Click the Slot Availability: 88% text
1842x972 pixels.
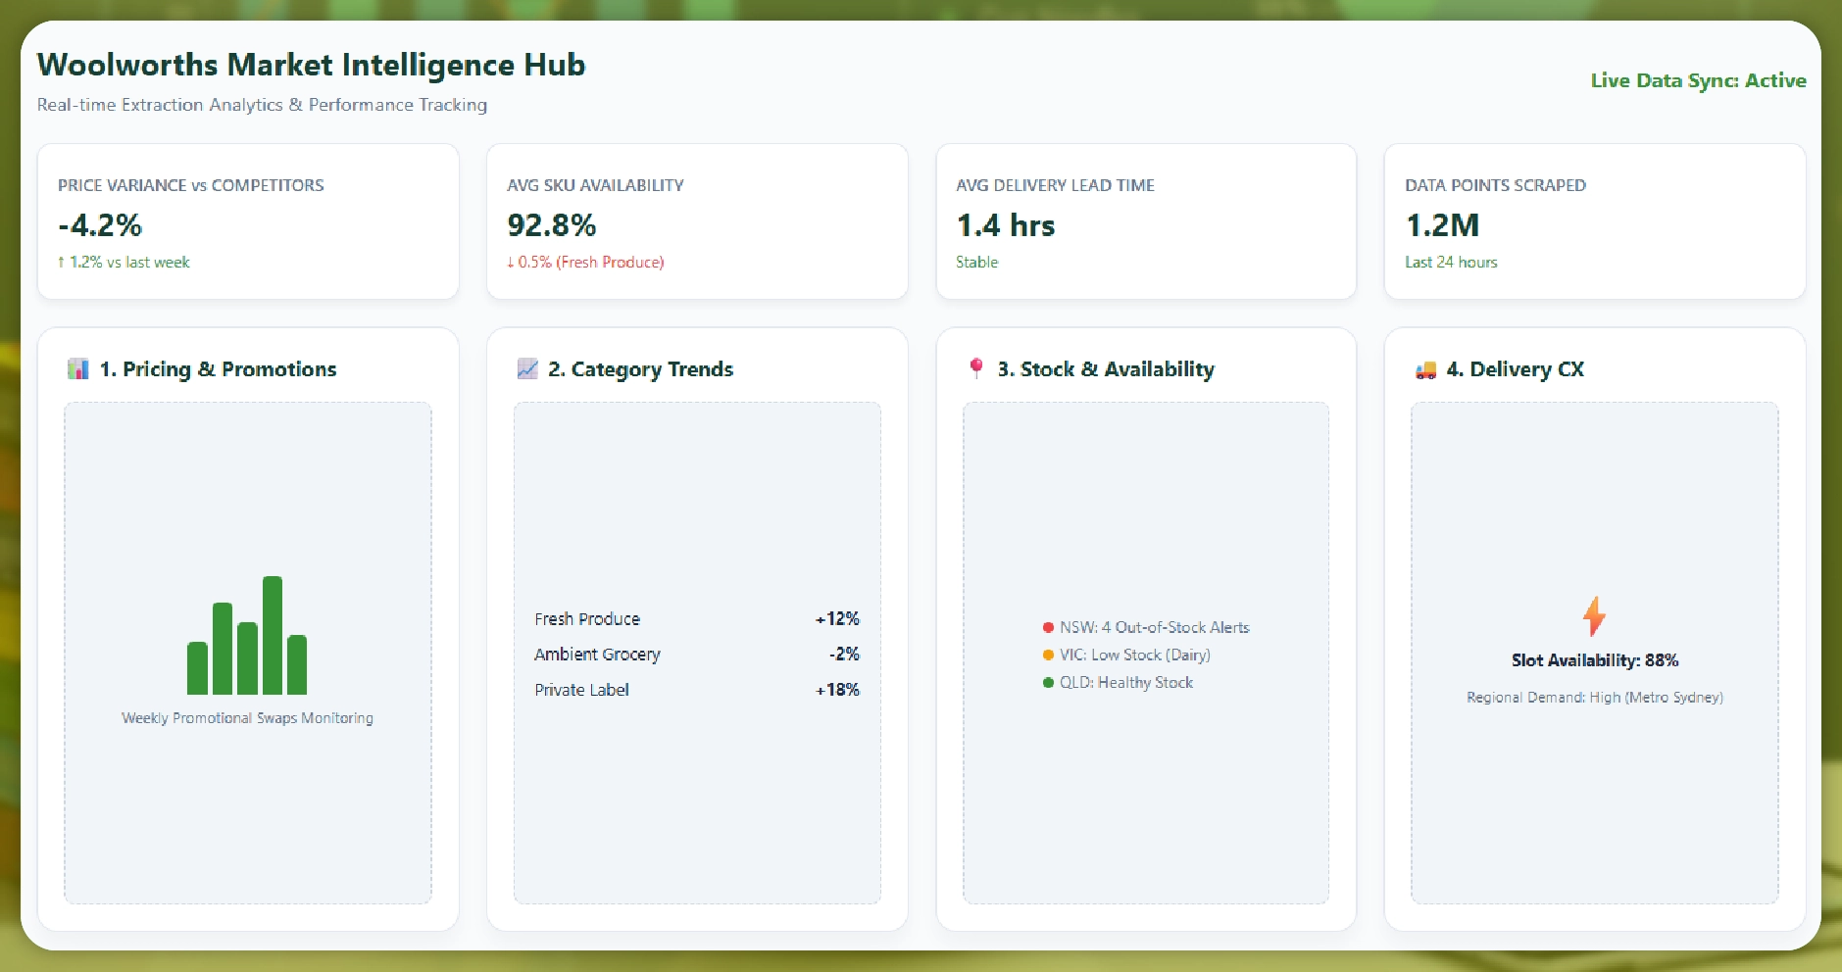pyautogui.click(x=1594, y=660)
